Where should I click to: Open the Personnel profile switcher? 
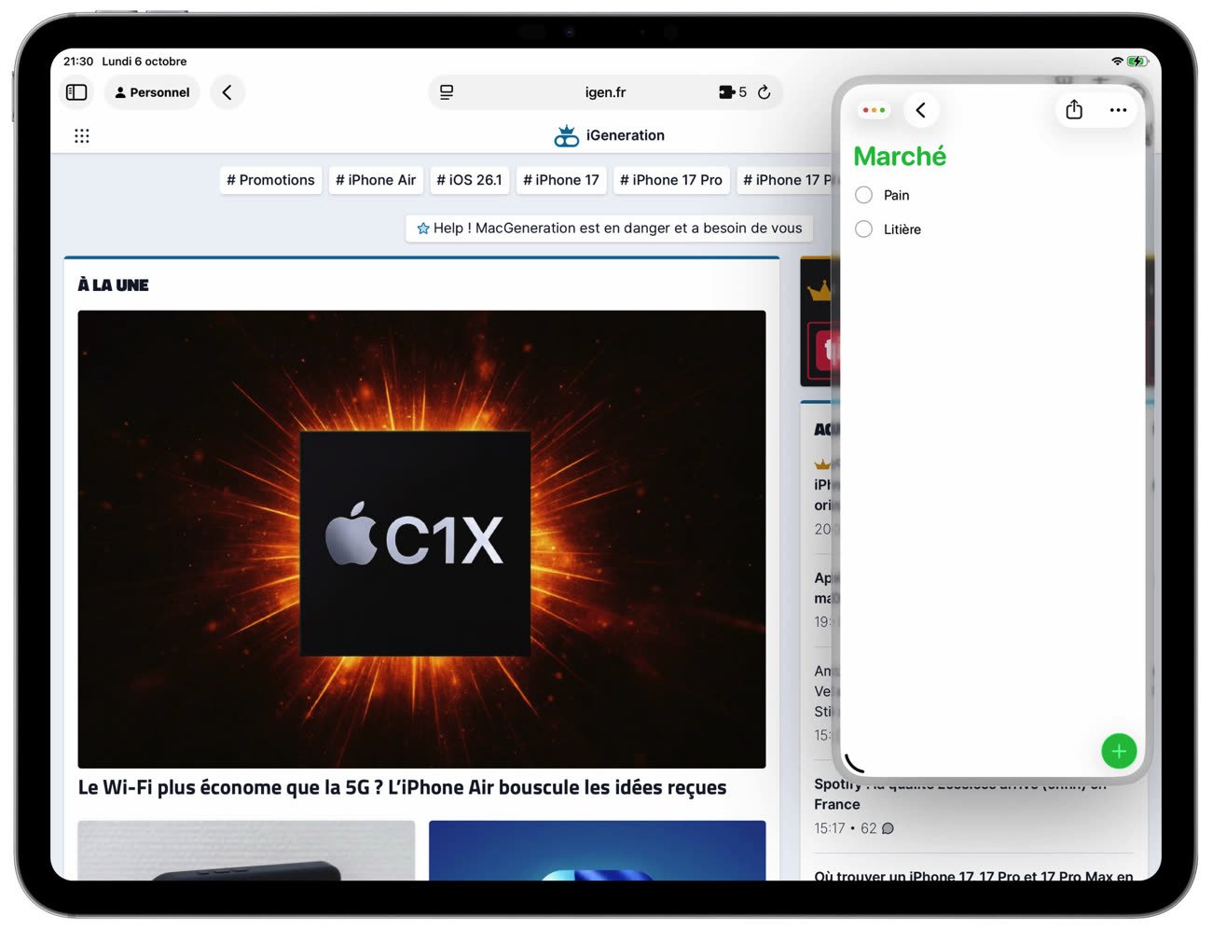pos(152,92)
